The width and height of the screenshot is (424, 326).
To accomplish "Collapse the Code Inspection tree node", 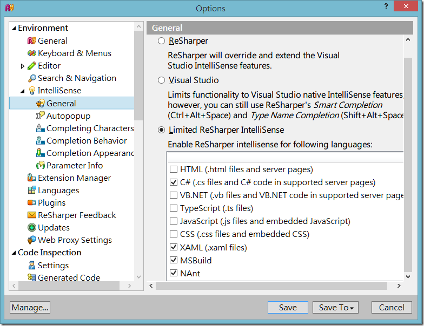I will pos(14,253).
